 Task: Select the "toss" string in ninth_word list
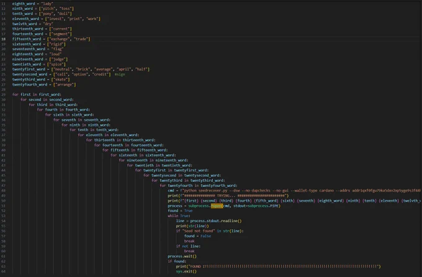tap(65, 9)
